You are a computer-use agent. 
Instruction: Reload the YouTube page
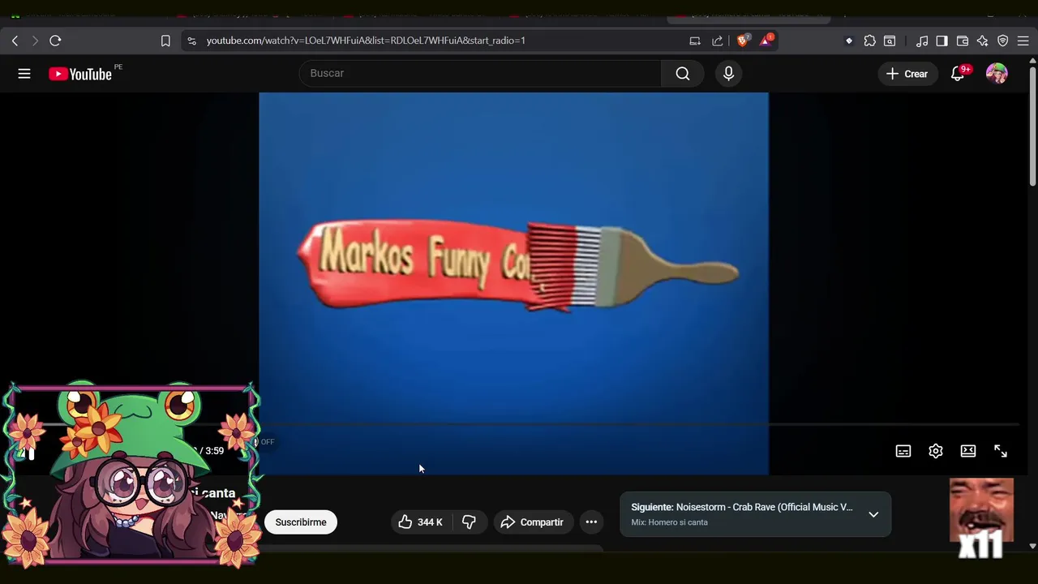(x=55, y=41)
